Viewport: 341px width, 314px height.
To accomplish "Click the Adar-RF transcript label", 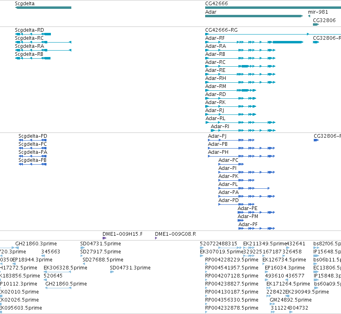I will tap(215, 38).
